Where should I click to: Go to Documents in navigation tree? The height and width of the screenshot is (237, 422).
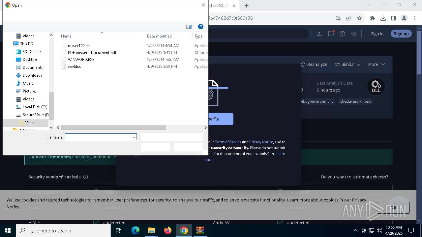(x=33, y=67)
